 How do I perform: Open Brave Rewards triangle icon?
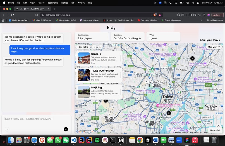click(x=160, y=15)
